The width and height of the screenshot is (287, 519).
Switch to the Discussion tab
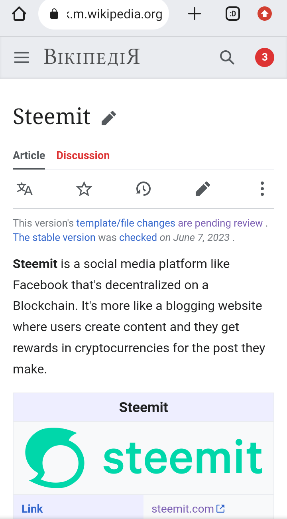tap(83, 156)
